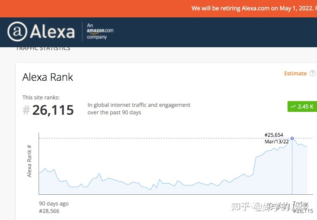Screen dimensions: 317x220
Task: Click the question mark help icon beside Estimate
Action: 312,73
